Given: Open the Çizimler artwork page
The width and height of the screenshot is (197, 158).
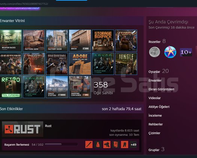Looking at the screenshot, I should (x=154, y=133).
